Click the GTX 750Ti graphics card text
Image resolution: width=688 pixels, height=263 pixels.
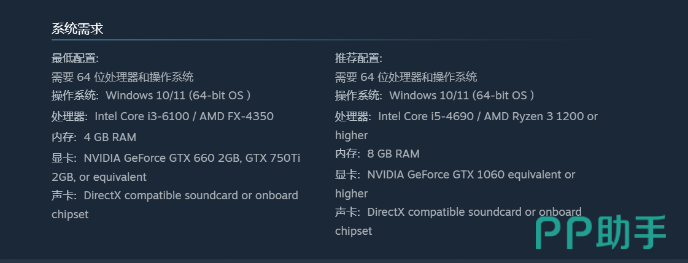[273, 158]
